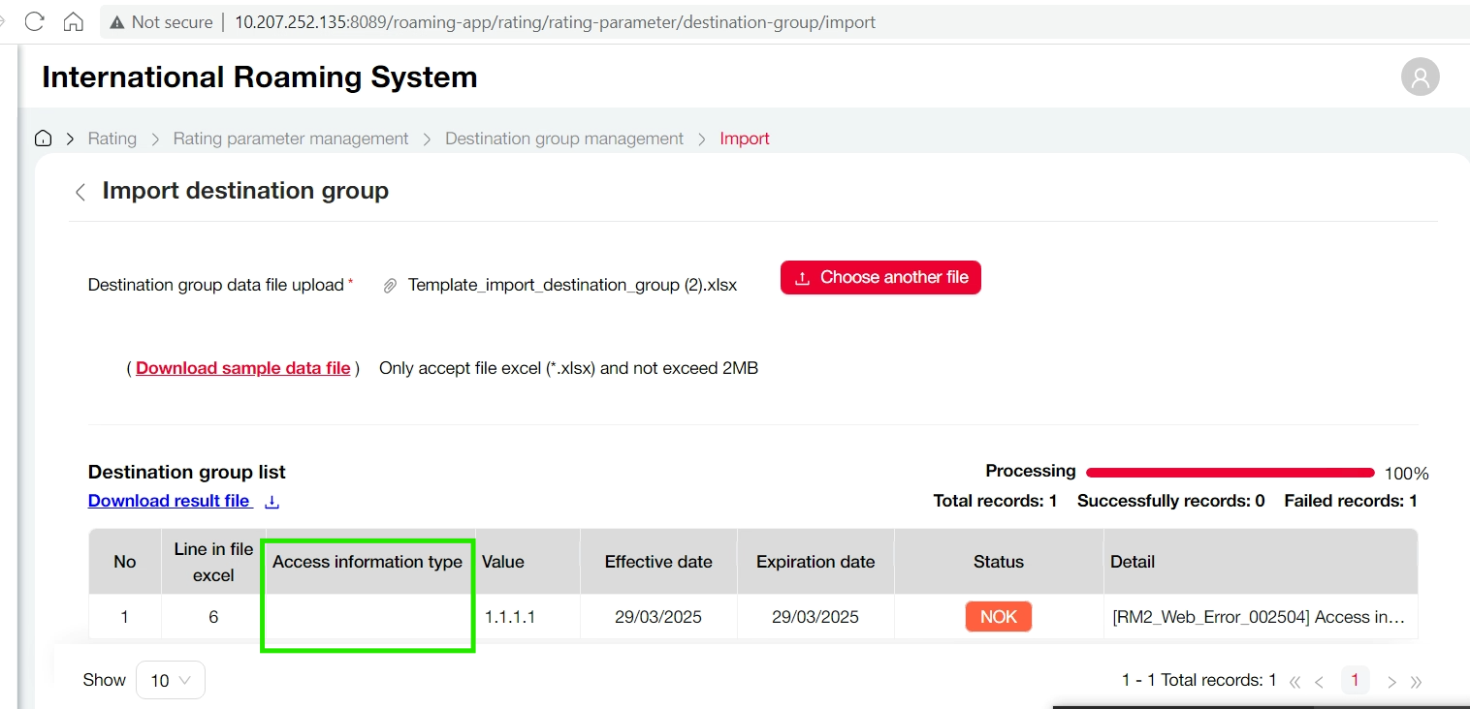Jump to the last page of results
This screenshot has height=709, width=1470.
tap(1416, 682)
